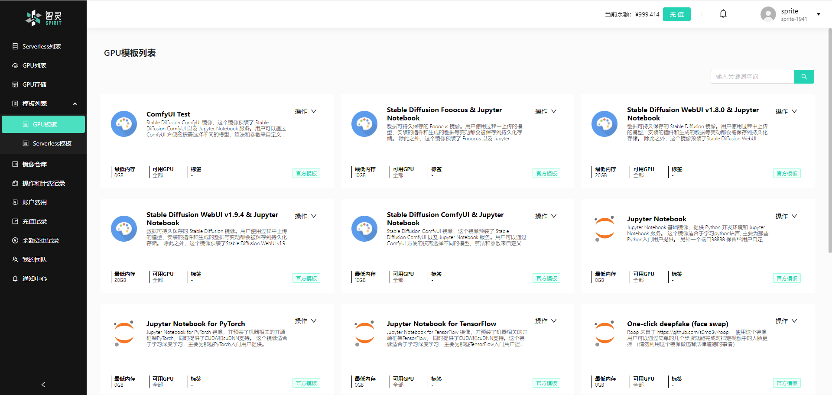Open the 操作 dropdown on the WebUI v1.9.4 card
This screenshot has height=395, width=832.
pyautogui.click(x=305, y=216)
